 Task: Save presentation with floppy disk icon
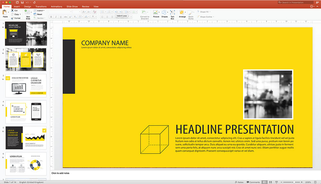point(22,2)
